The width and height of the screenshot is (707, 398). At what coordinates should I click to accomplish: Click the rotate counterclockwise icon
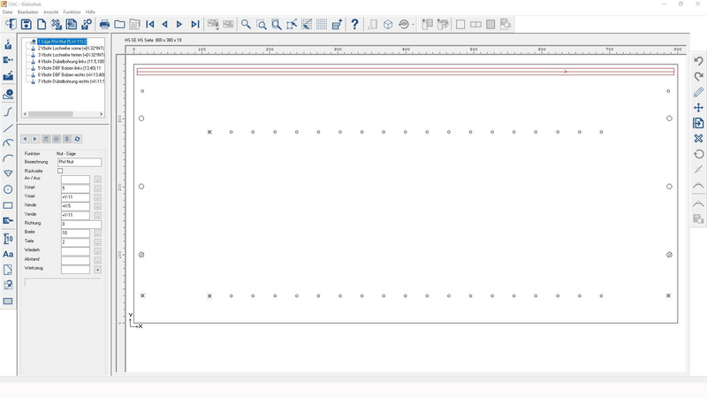[x=698, y=154]
